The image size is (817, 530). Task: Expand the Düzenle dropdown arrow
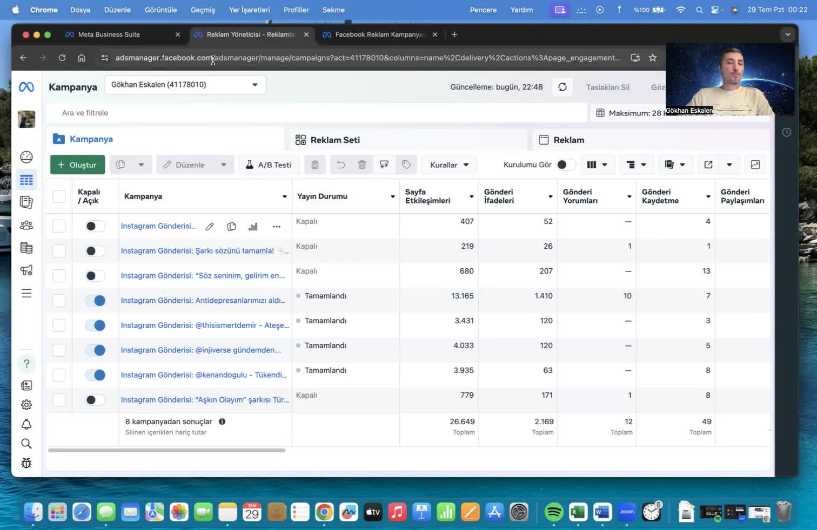(223, 165)
